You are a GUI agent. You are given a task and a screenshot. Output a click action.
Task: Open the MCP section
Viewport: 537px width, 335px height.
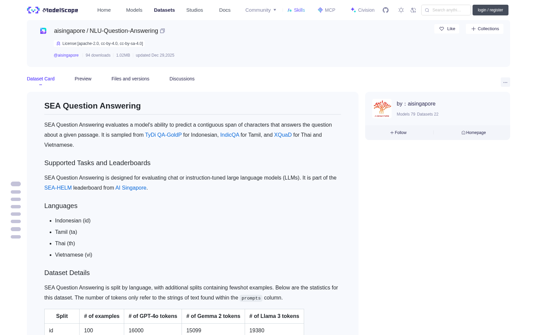[327, 10]
